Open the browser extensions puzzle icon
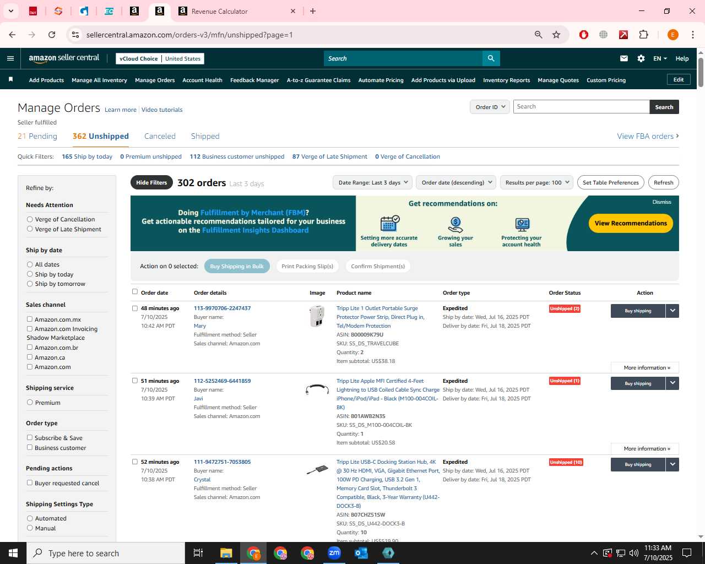Viewport: 705px width, 564px height. (x=643, y=35)
